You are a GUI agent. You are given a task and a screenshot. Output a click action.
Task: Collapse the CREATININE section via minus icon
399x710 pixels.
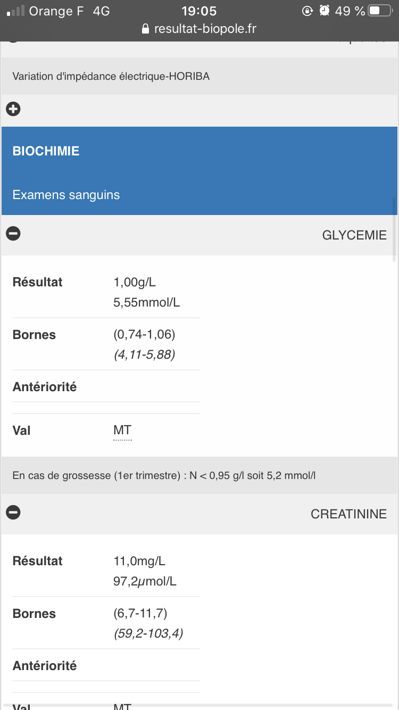tap(13, 512)
